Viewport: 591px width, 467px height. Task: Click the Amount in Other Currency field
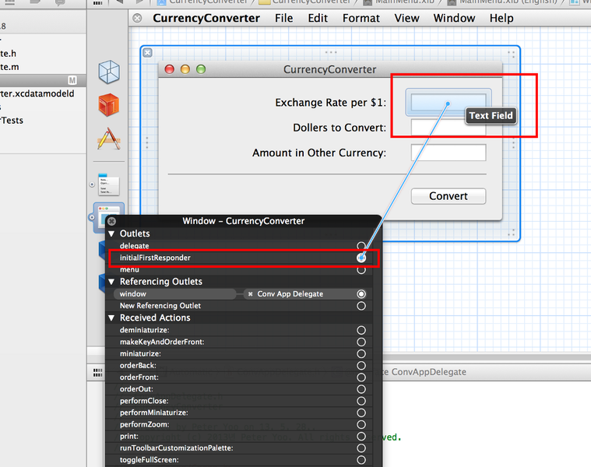[448, 153]
